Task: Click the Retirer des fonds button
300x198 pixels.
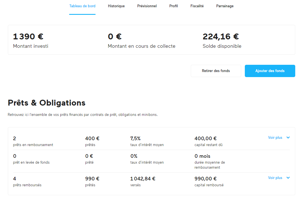Action: pyautogui.click(x=216, y=71)
